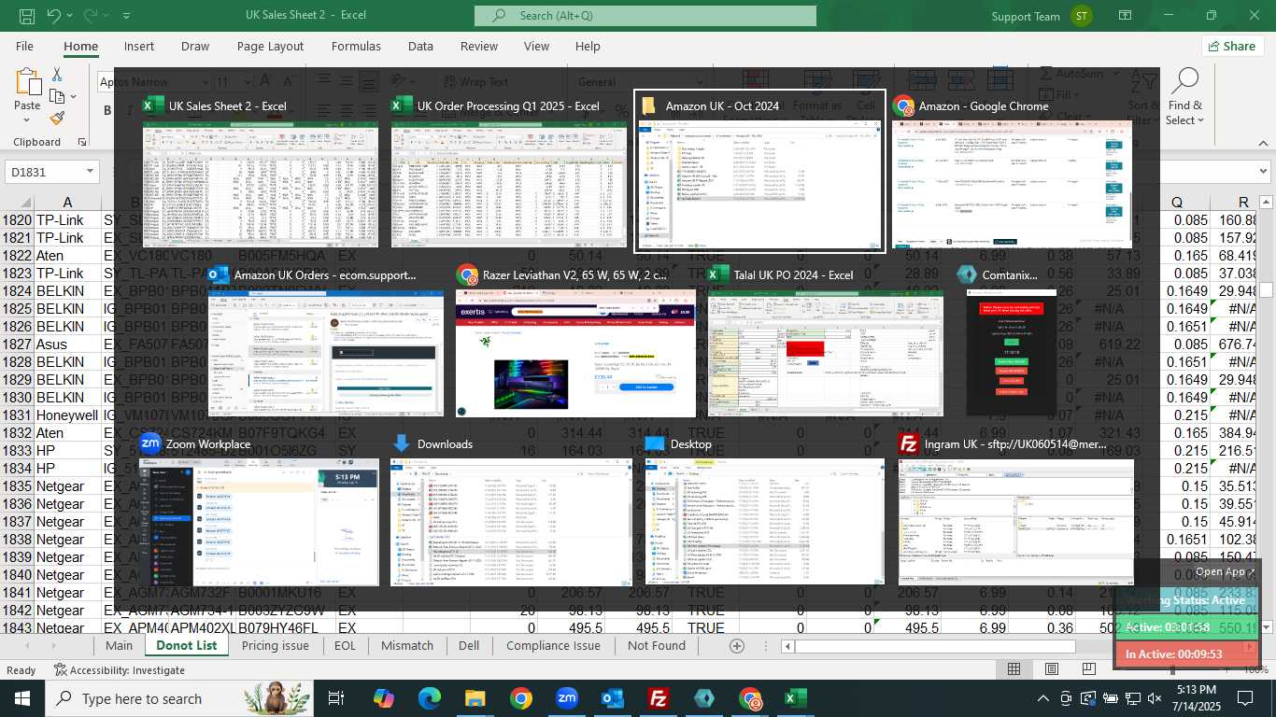1276x717 pixels.
Task: Select the Compliance Issue sheet tab
Action: click(553, 646)
